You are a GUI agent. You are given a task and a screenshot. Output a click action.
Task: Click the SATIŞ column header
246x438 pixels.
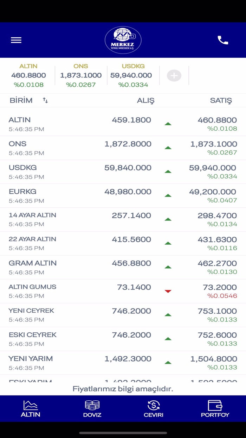click(x=221, y=100)
